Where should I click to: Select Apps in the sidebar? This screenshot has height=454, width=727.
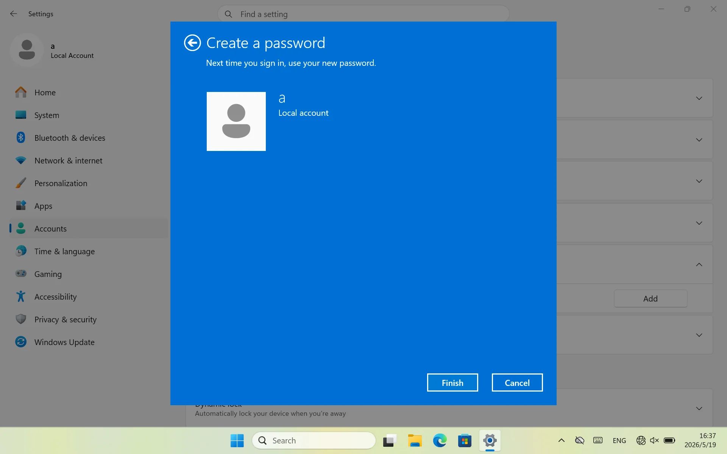pyautogui.click(x=89, y=206)
